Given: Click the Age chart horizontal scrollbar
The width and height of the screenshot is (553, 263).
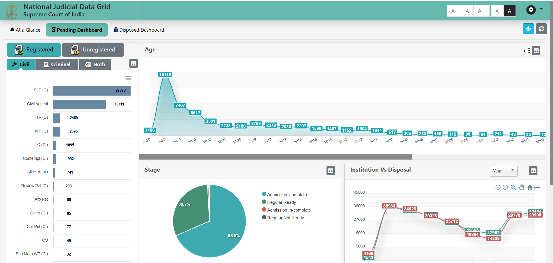Looking at the screenshot, I should point(275,157).
